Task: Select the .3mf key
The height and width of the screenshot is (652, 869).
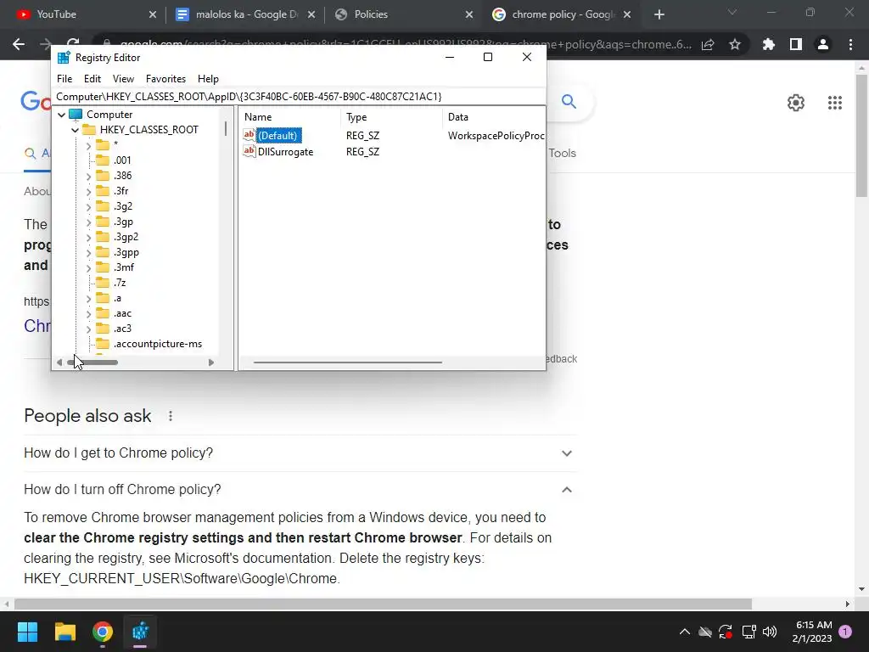Action: (124, 267)
